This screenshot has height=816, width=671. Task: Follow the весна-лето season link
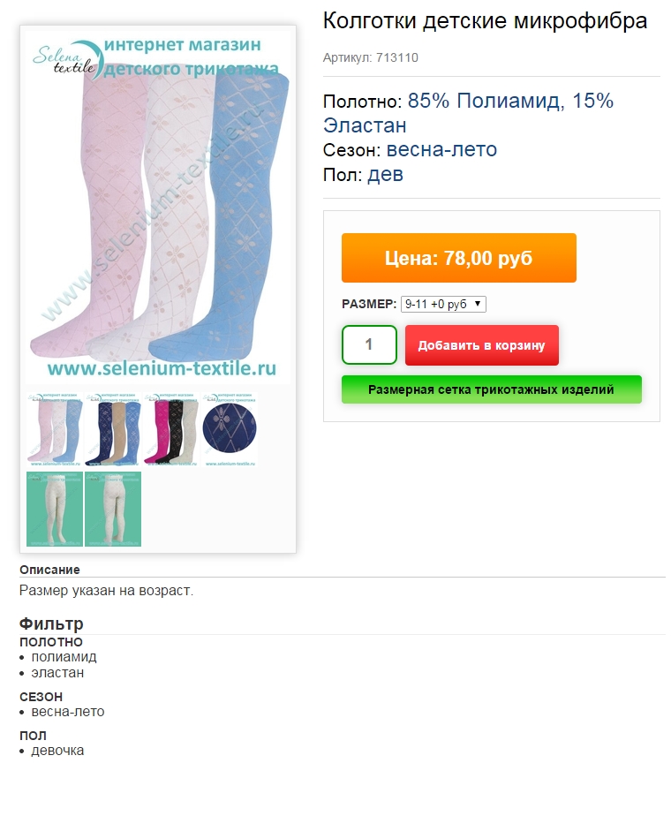(x=441, y=150)
